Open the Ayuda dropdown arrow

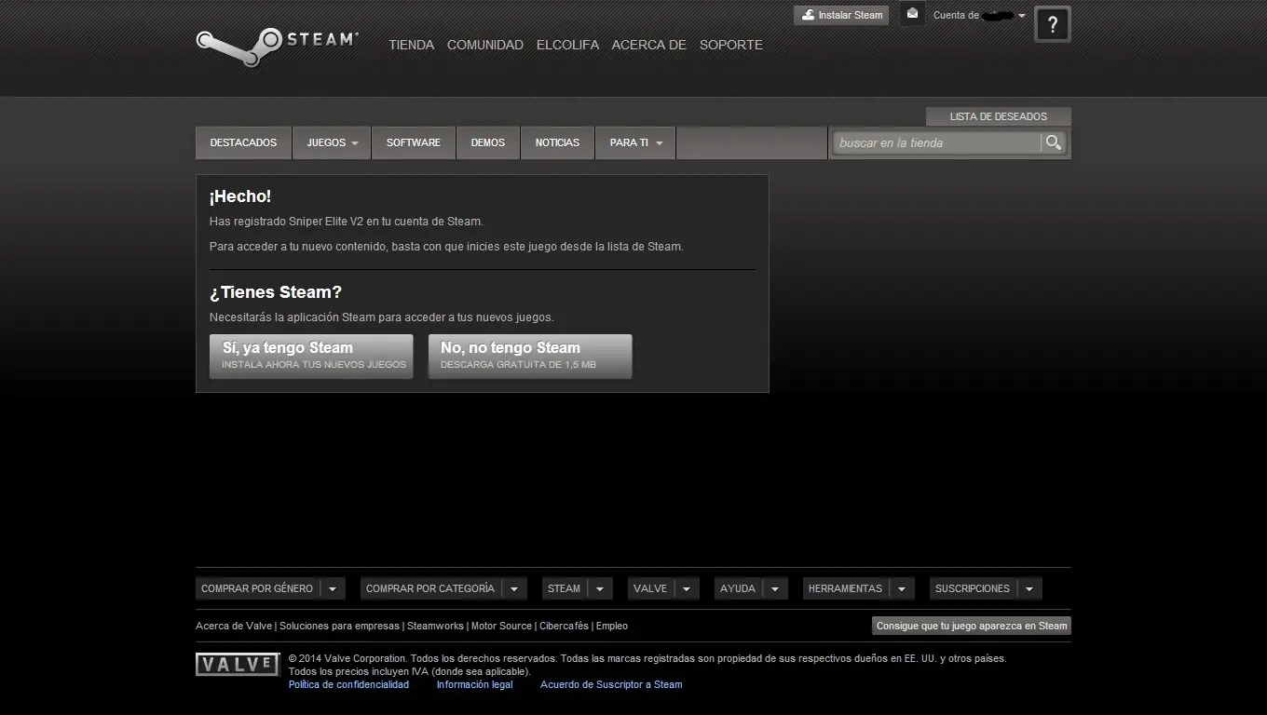pos(775,588)
